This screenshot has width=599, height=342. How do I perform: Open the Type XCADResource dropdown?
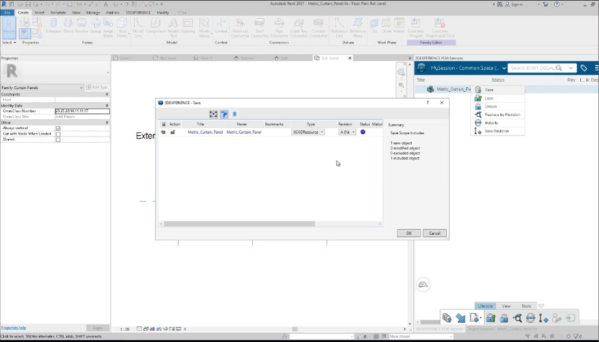[308, 132]
